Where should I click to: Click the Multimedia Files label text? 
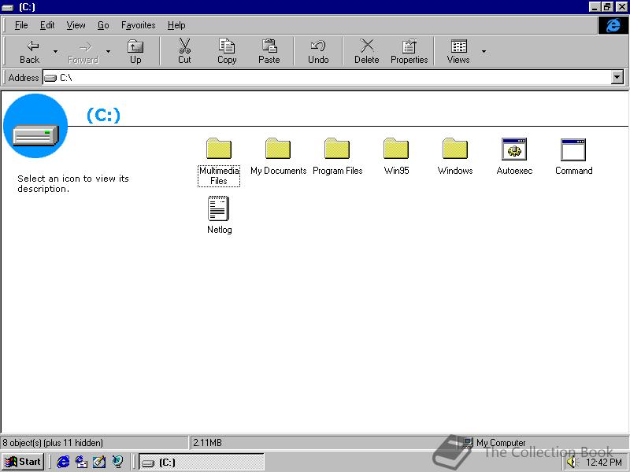click(x=219, y=175)
